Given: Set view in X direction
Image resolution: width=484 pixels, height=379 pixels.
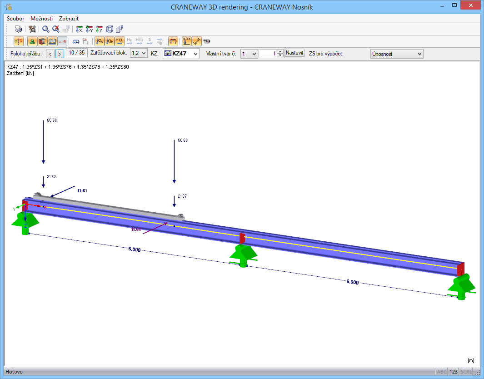Looking at the screenshot, I should point(80,29).
